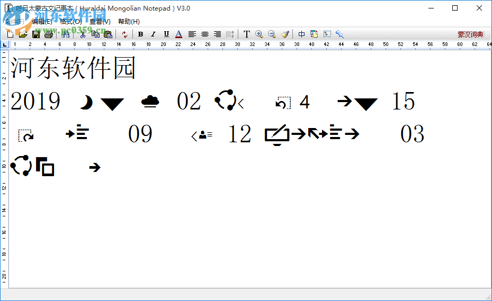The image size is (492, 301).
Task: Click the number 03 in the document
Action: 413,134
